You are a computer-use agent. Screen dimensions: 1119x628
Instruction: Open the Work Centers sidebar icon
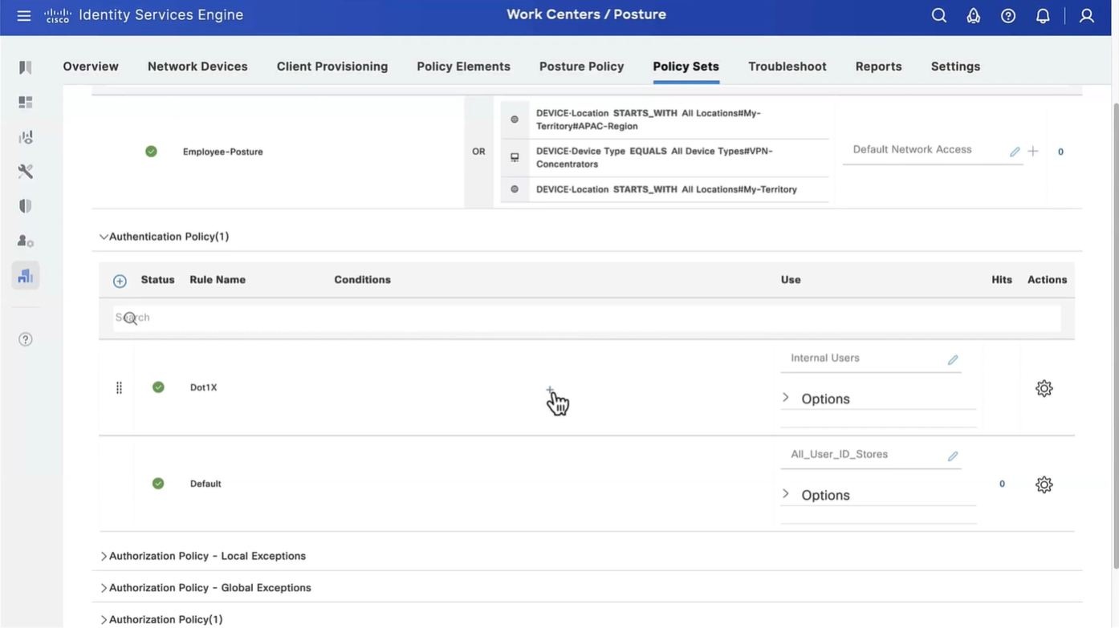(x=26, y=276)
